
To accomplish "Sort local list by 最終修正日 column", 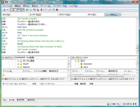I will coord(57,71).
